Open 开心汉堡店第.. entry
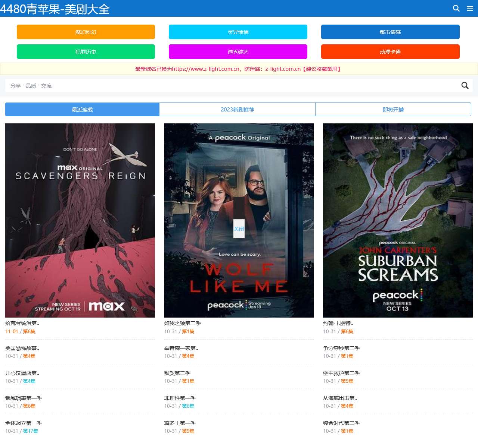This screenshot has height=435, width=478. (x=22, y=373)
